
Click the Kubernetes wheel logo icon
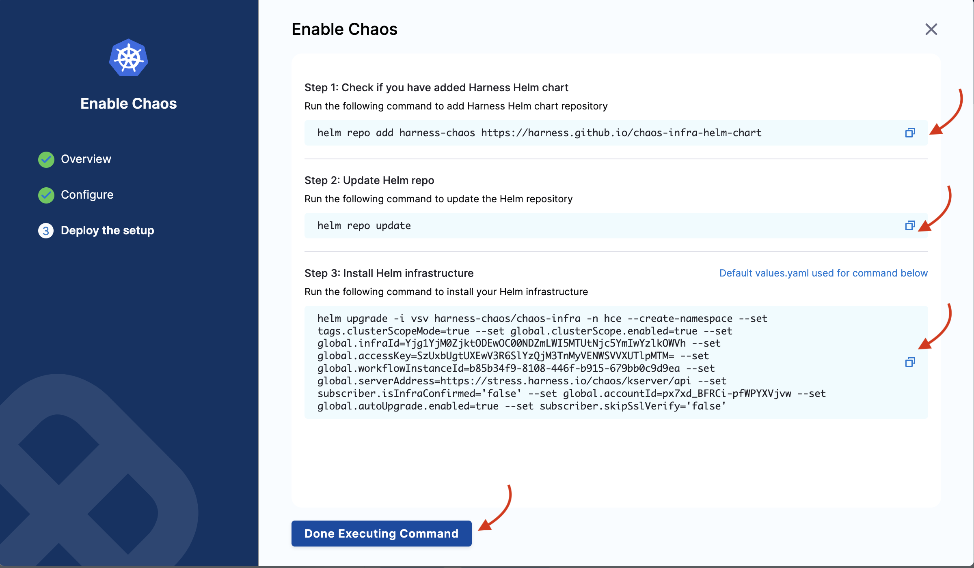[x=128, y=58]
